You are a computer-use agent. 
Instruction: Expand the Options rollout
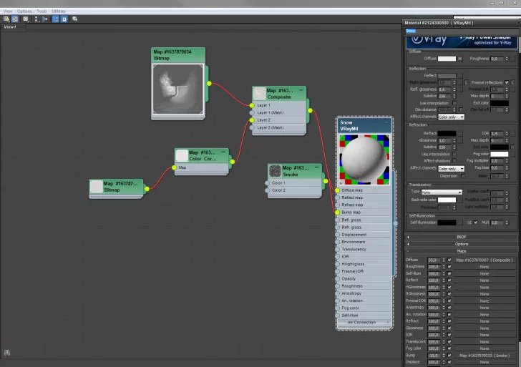click(461, 244)
